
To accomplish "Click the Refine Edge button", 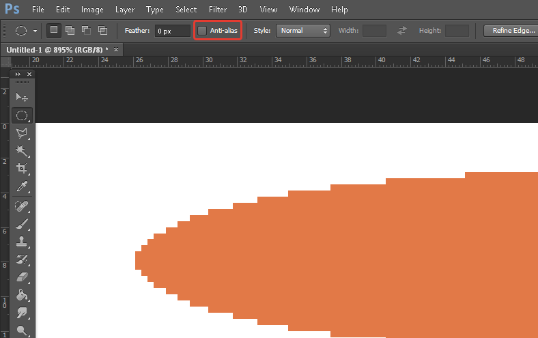I will [x=510, y=31].
